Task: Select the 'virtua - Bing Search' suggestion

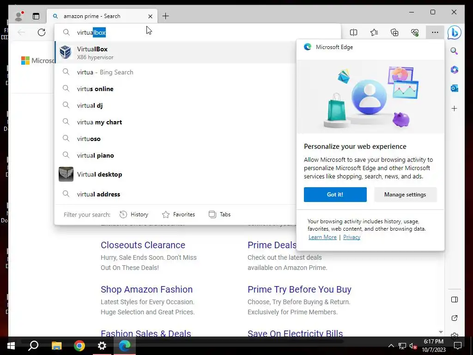Action: point(175,72)
